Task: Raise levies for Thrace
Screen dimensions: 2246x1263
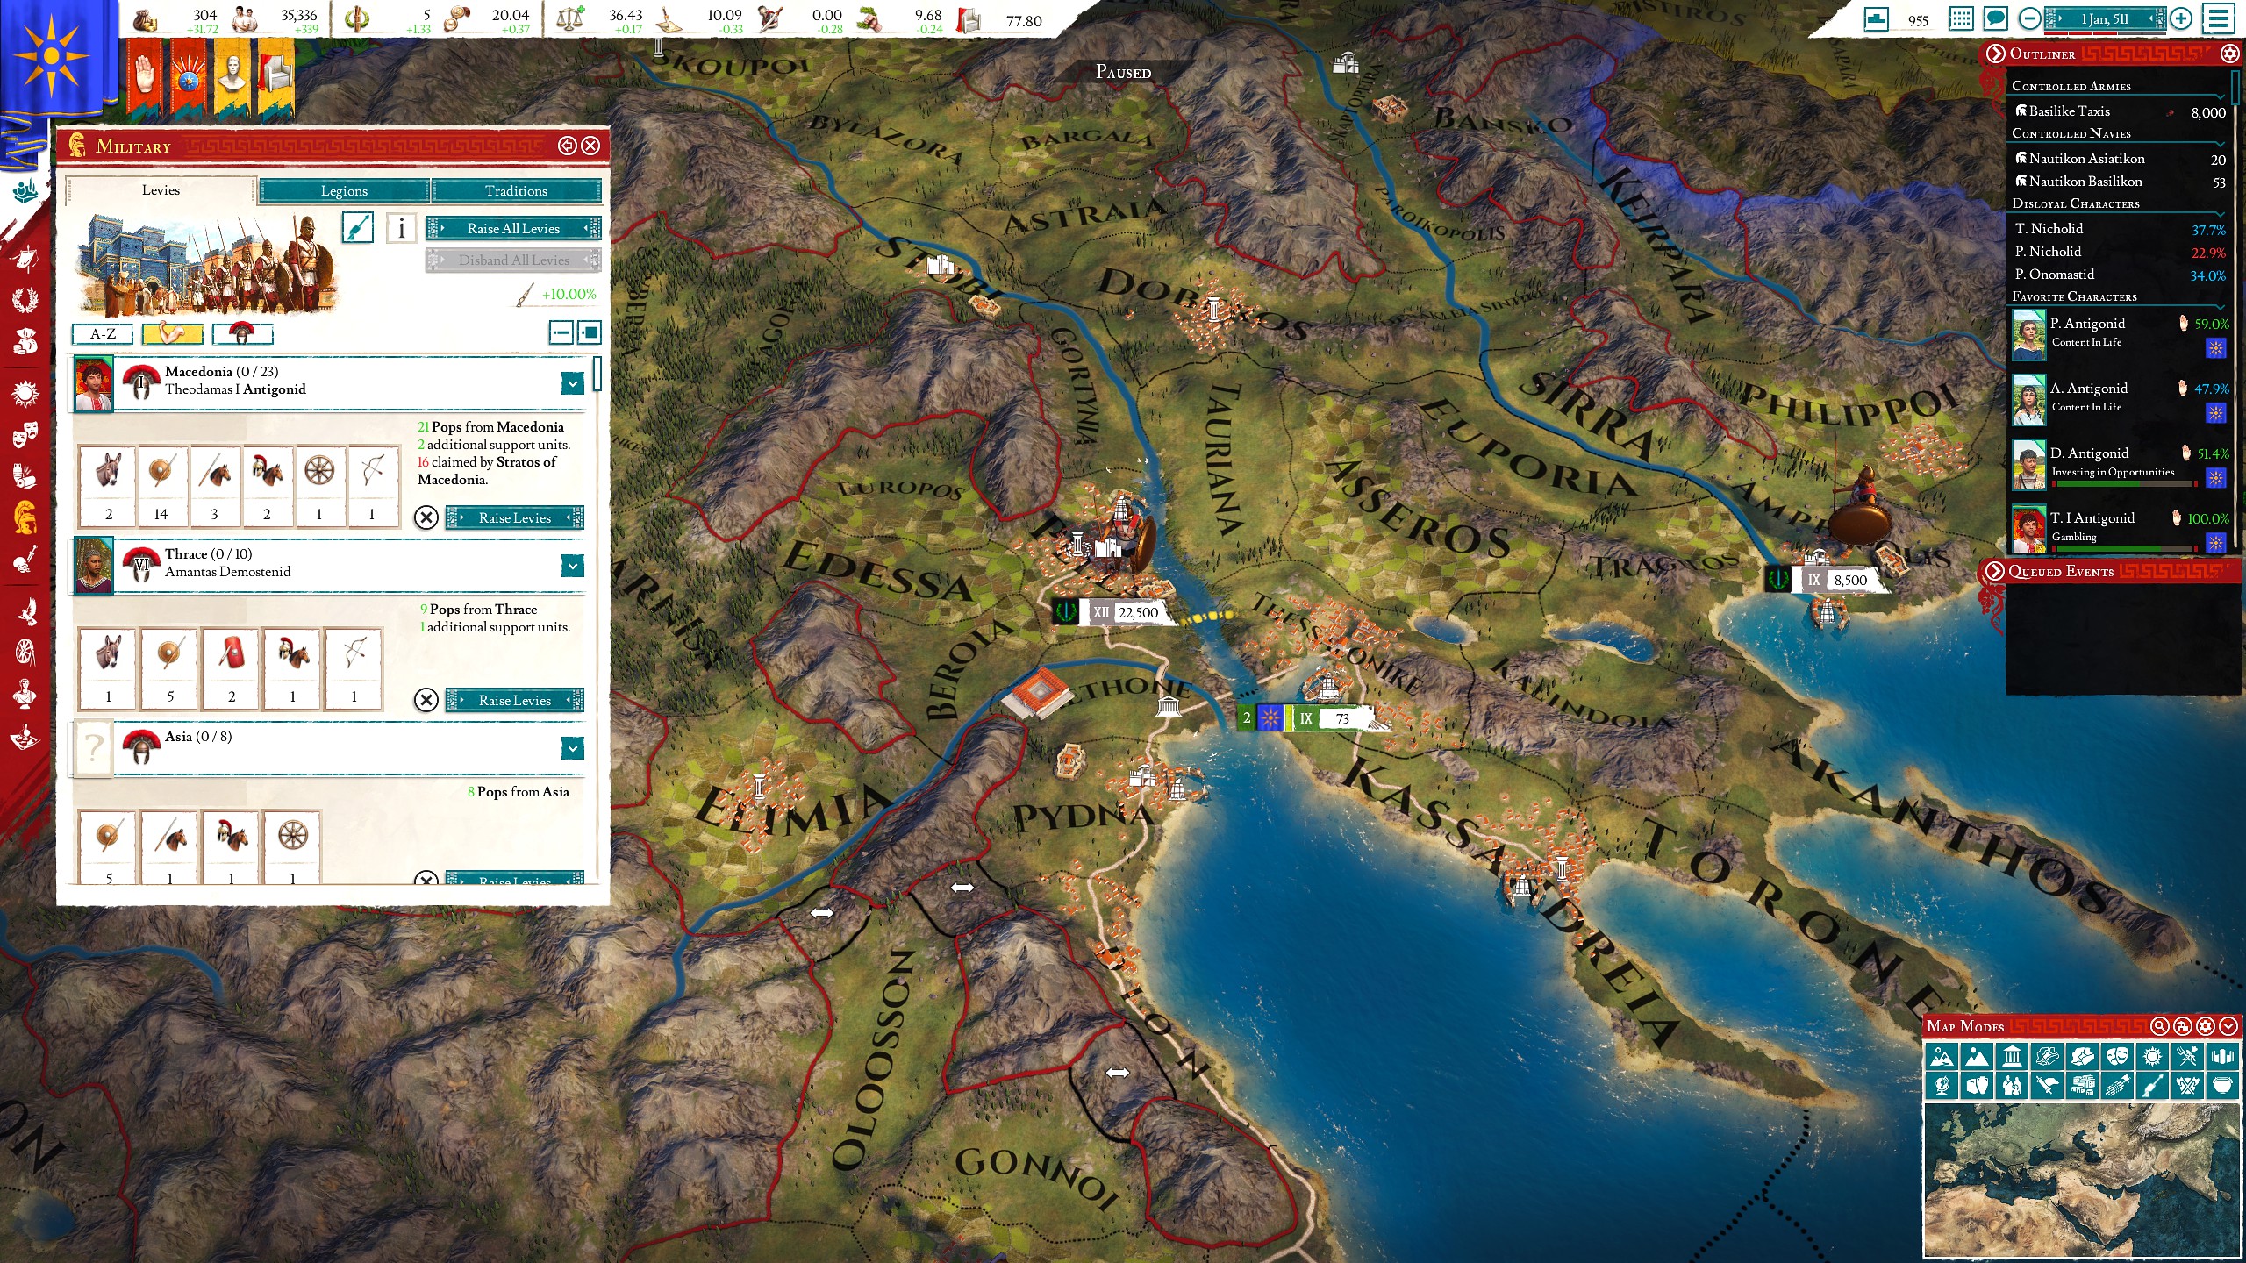Action: pos(514,701)
